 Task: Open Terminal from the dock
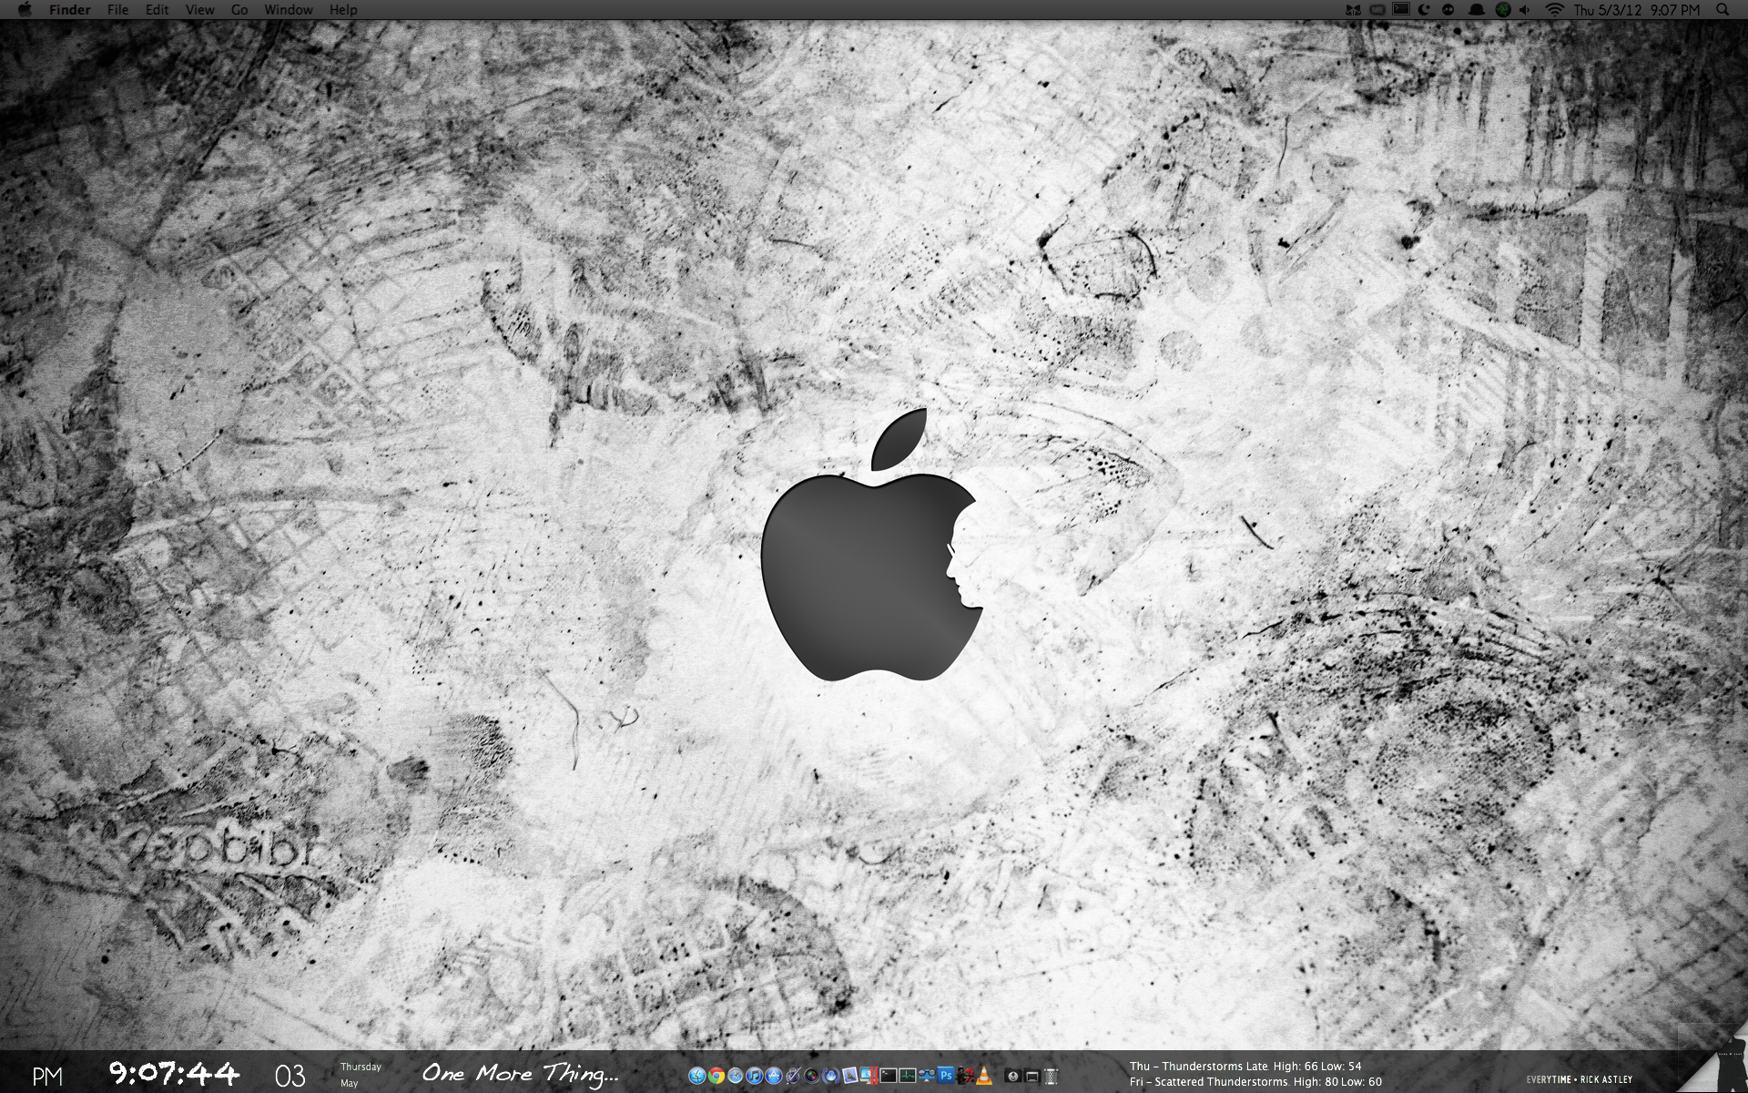[x=889, y=1076]
